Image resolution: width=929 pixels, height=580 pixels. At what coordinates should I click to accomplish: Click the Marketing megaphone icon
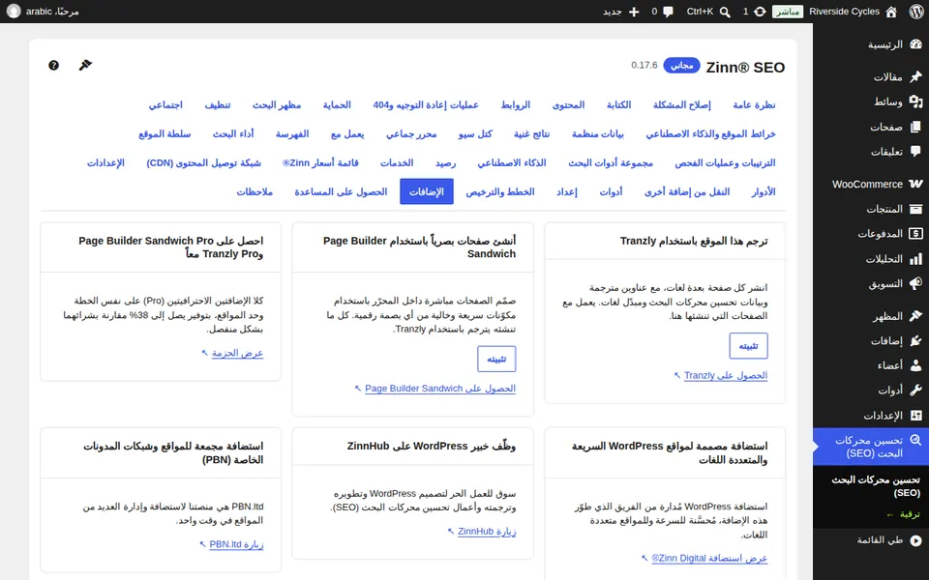916,283
